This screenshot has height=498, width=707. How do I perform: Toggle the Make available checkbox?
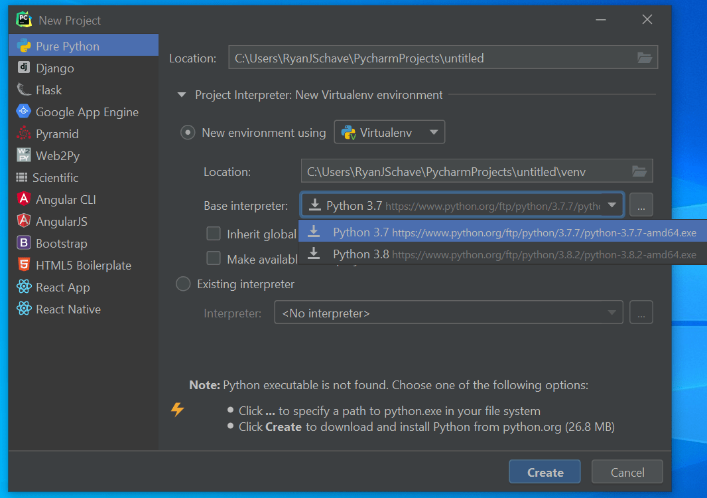pos(214,258)
